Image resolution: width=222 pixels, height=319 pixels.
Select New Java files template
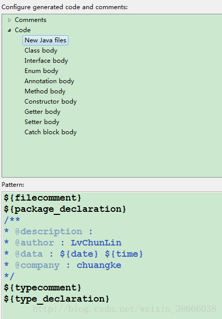tap(45, 40)
